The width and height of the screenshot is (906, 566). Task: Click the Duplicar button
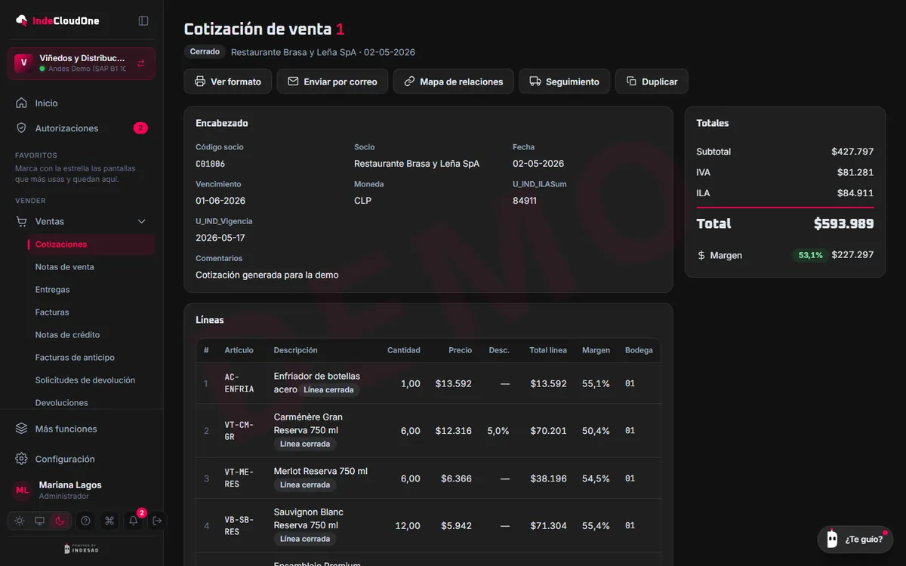coord(652,82)
